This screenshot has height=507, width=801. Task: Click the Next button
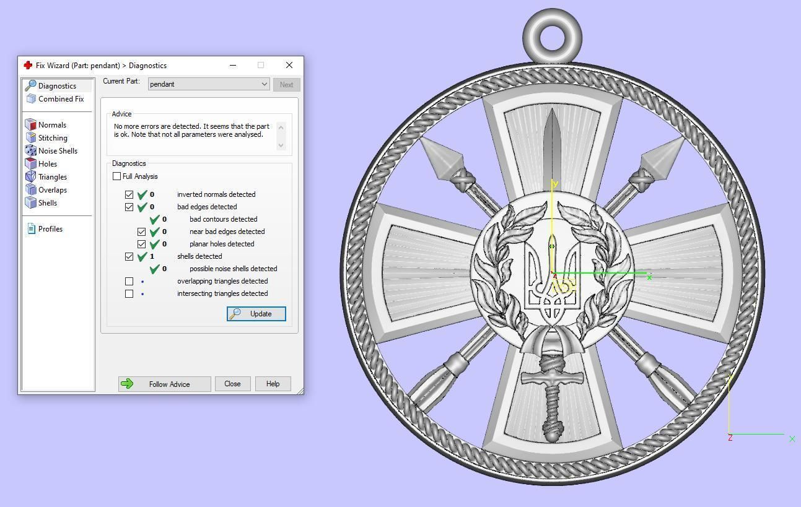(x=286, y=85)
